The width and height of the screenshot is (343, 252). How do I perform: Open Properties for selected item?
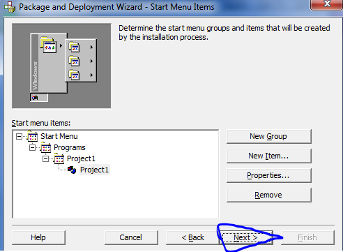tap(269, 175)
